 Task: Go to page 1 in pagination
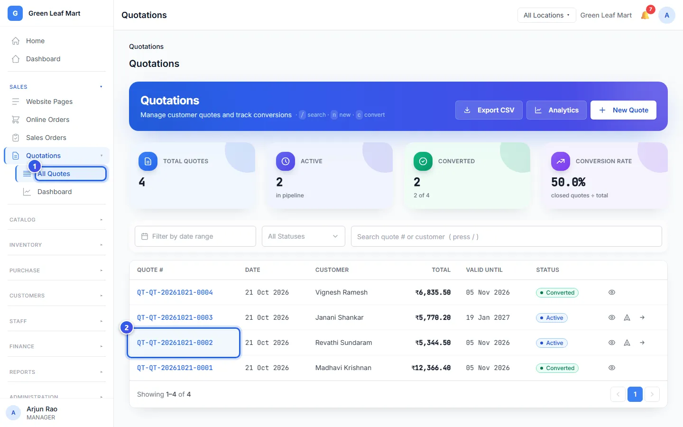point(635,394)
